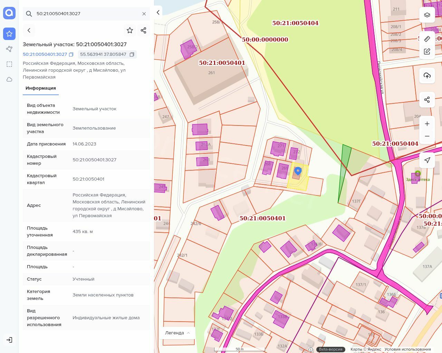The width and height of the screenshot is (442, 353).
Task: Click the route nodes icon in sidebar
Action: (x=9, y=49)
